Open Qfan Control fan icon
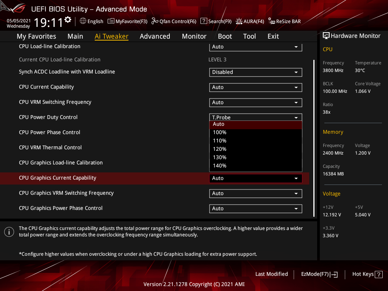Screen dimensions: 388x291 (x=155, y=21)
